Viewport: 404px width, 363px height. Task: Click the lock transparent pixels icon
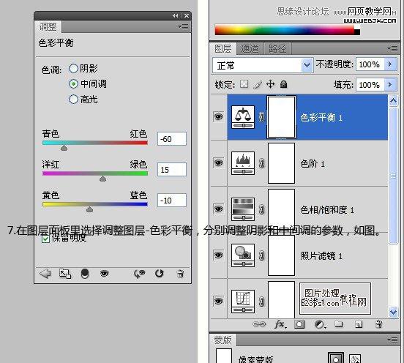coord(244,84)
